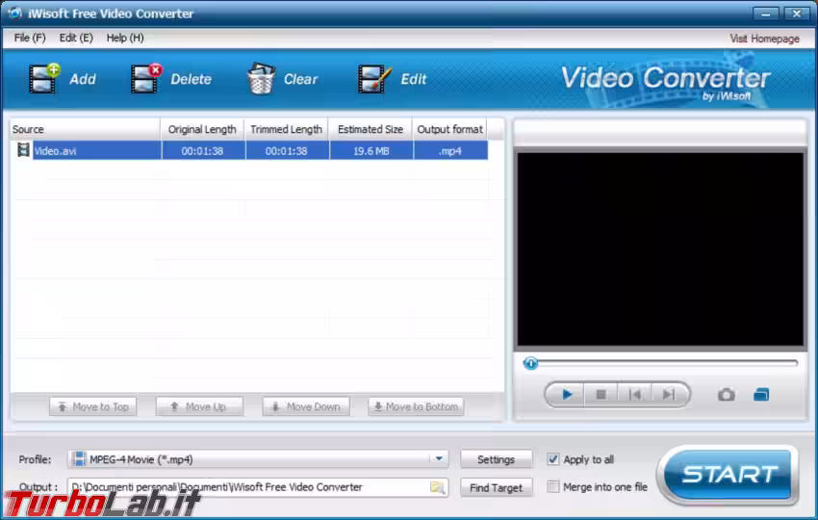The image size is (818, 520).
Task: Toggle the Apply to all checkbox
Action: 553,459
